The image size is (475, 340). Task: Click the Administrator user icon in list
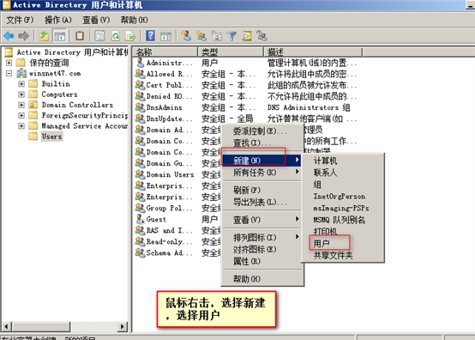(x=140, y=63)
